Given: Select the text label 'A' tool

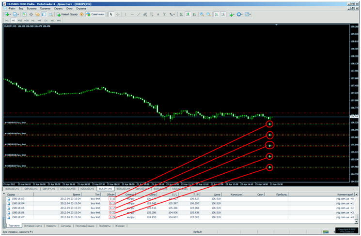Looking at the screenshot, I should [x=158, y=14].
